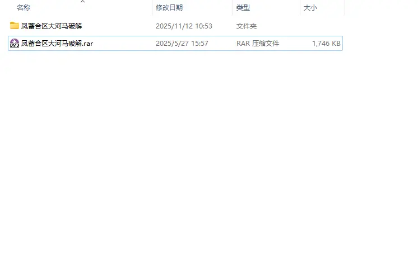Click the RAR archive file icon

pos(15,44)
